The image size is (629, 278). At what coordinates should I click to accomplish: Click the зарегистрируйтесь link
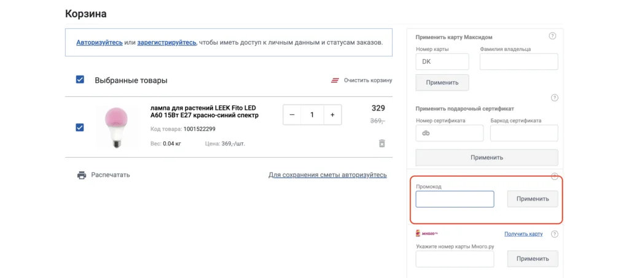[x=166, y=42]
